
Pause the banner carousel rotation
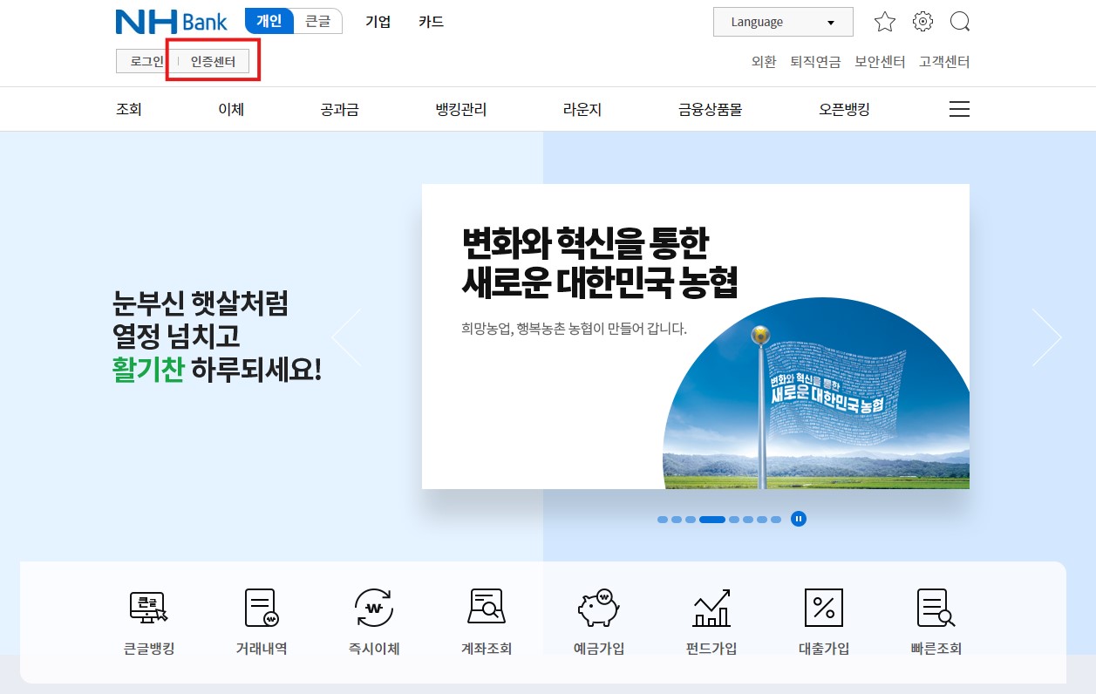coord(799,519)
